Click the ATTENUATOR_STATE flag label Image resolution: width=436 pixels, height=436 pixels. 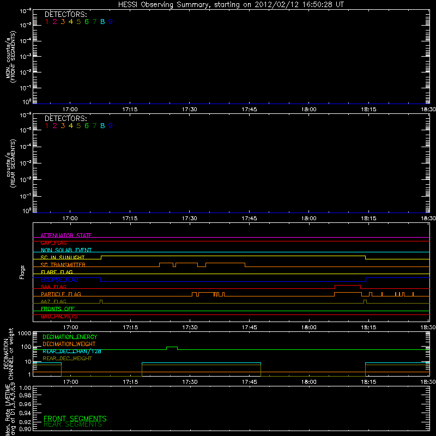[x=66, y=235]
